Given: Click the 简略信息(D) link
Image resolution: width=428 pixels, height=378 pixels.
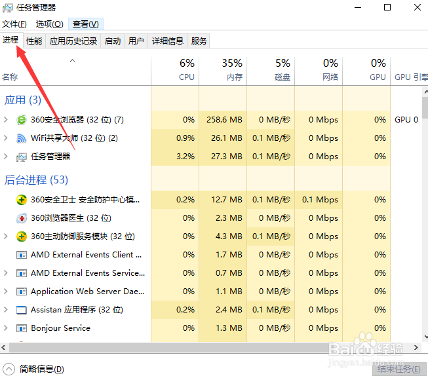Looking at the screenshot, I should pyautogui.click(x=41, y=369).
